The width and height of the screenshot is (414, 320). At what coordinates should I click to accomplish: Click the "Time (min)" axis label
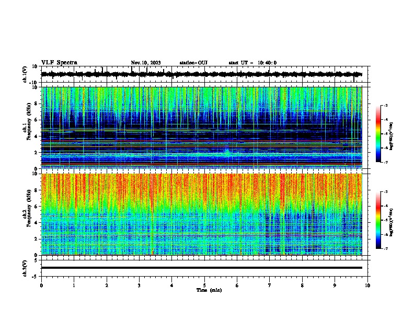tap(209, 290)
